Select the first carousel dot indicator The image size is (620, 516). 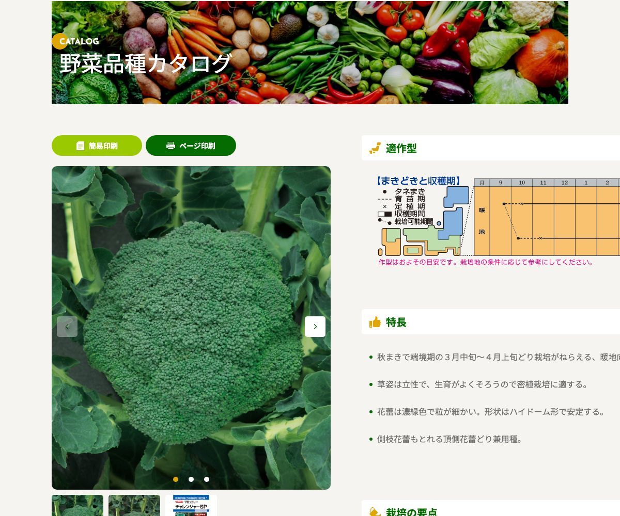click(176, 479)
